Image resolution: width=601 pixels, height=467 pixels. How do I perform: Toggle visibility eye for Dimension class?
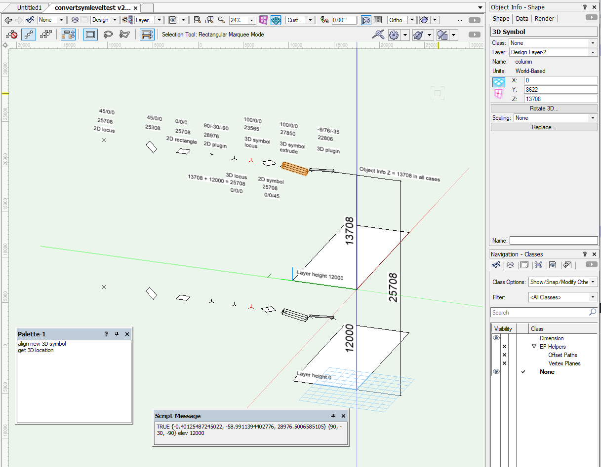tap(496, 338)
